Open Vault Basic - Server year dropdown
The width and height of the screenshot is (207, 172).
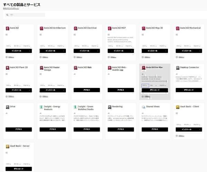8,164
